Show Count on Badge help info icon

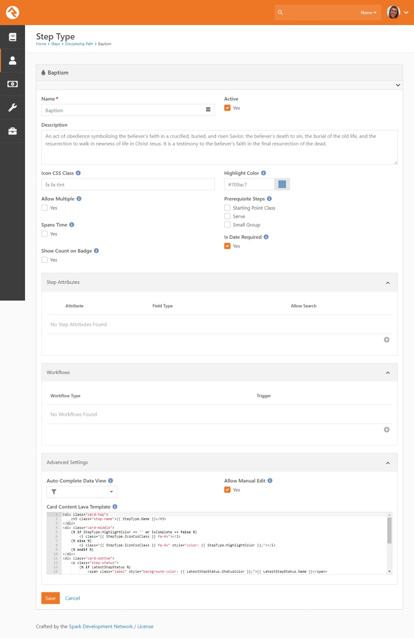(96, 250)
